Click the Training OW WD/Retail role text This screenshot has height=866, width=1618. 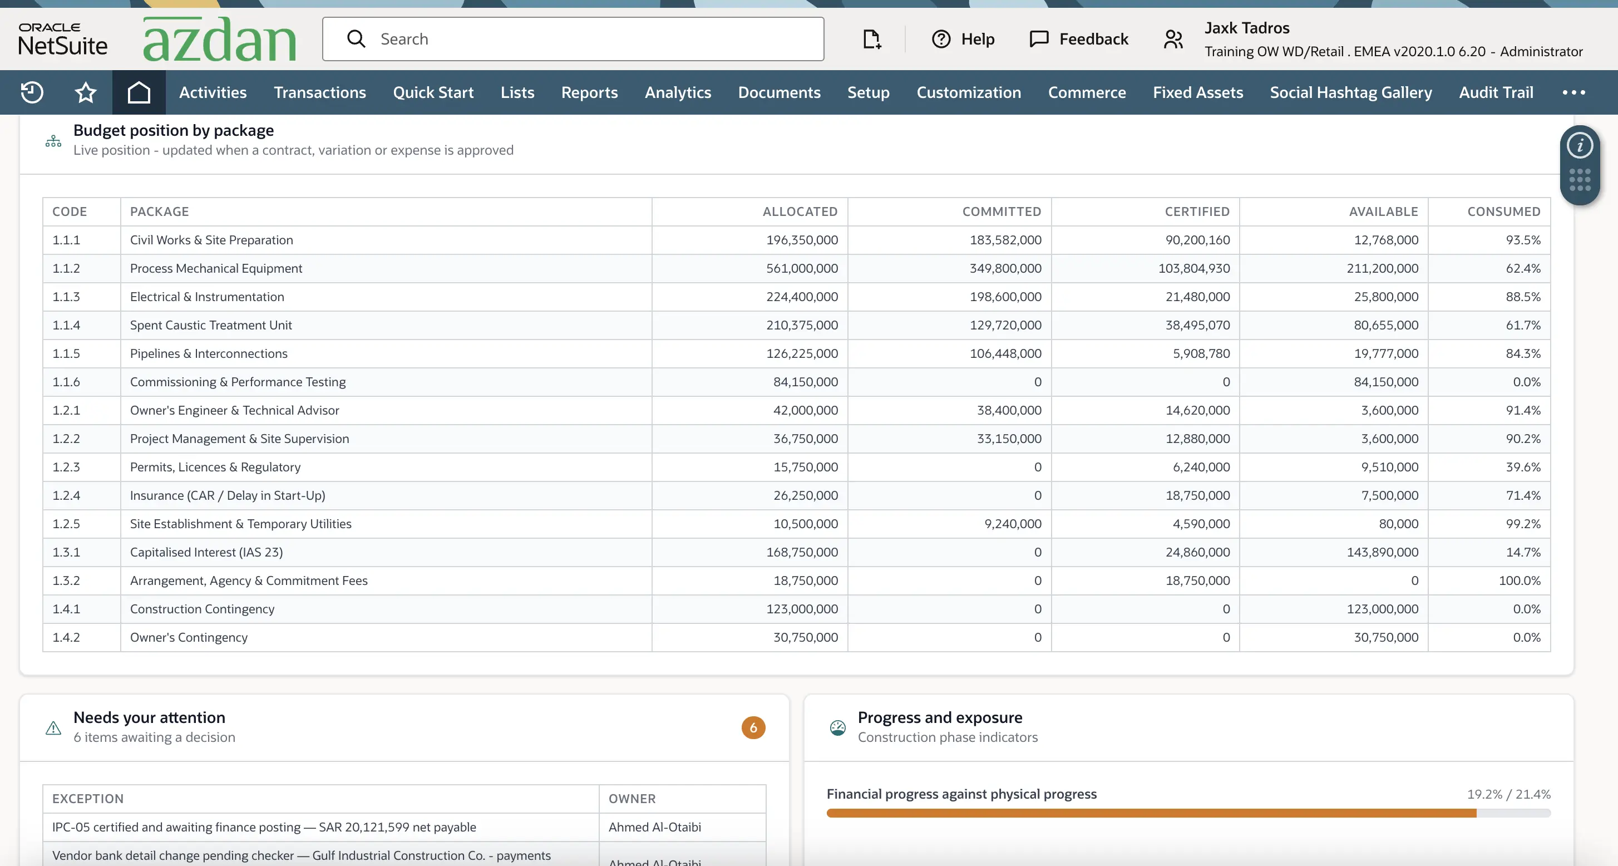(x=1393, y=52)
